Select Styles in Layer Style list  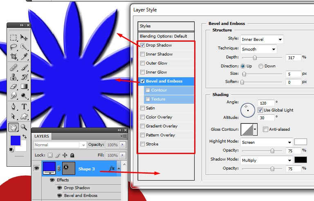click(x=166, y=26)
